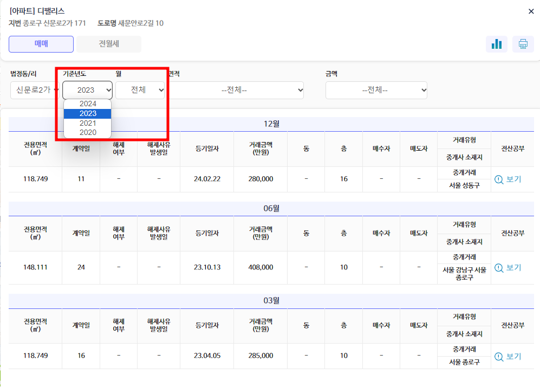Open the 금액 dropdown showing --전체--
540x387 pixels.
(376, 90)
